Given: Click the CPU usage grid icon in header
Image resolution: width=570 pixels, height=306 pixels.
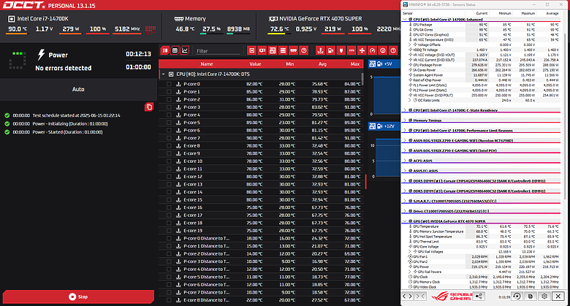Looking at the screenshot, I should 151,29.
